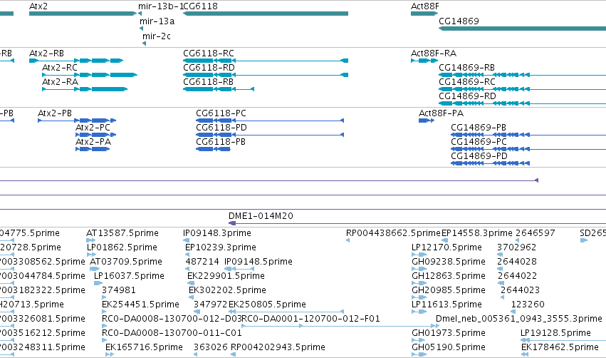Click the AT13587.5prime EST label

pos(122,233)
